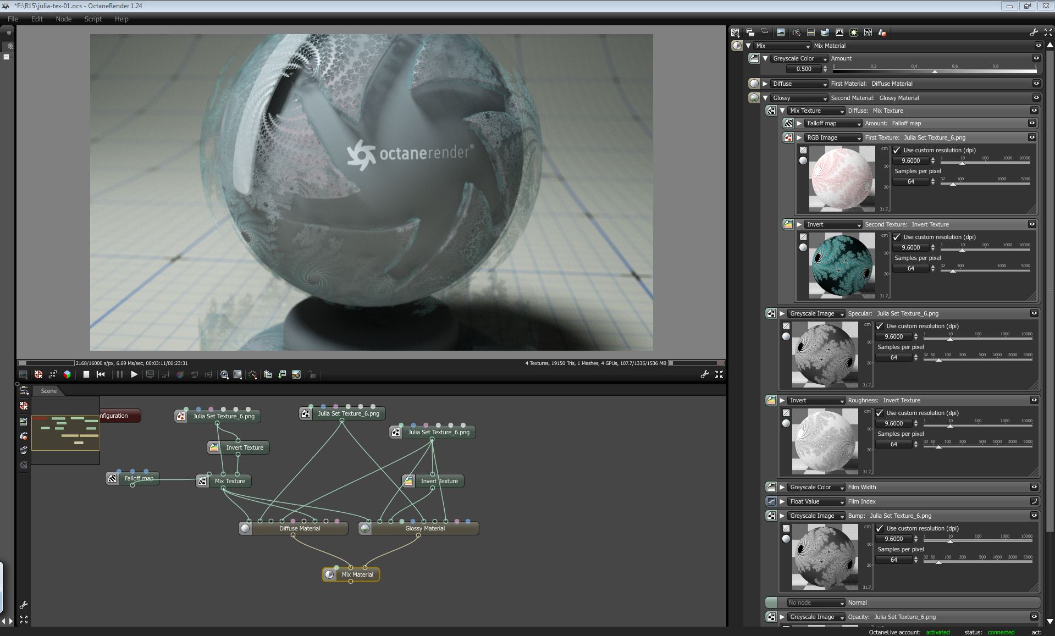Open the Mix node type dropdown

pos(782,46)
